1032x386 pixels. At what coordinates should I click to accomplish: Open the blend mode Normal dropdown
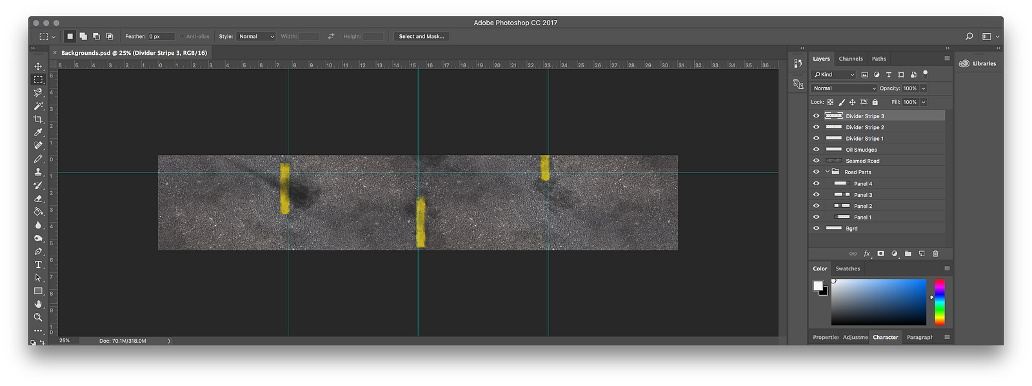click(x=844, y=88)
